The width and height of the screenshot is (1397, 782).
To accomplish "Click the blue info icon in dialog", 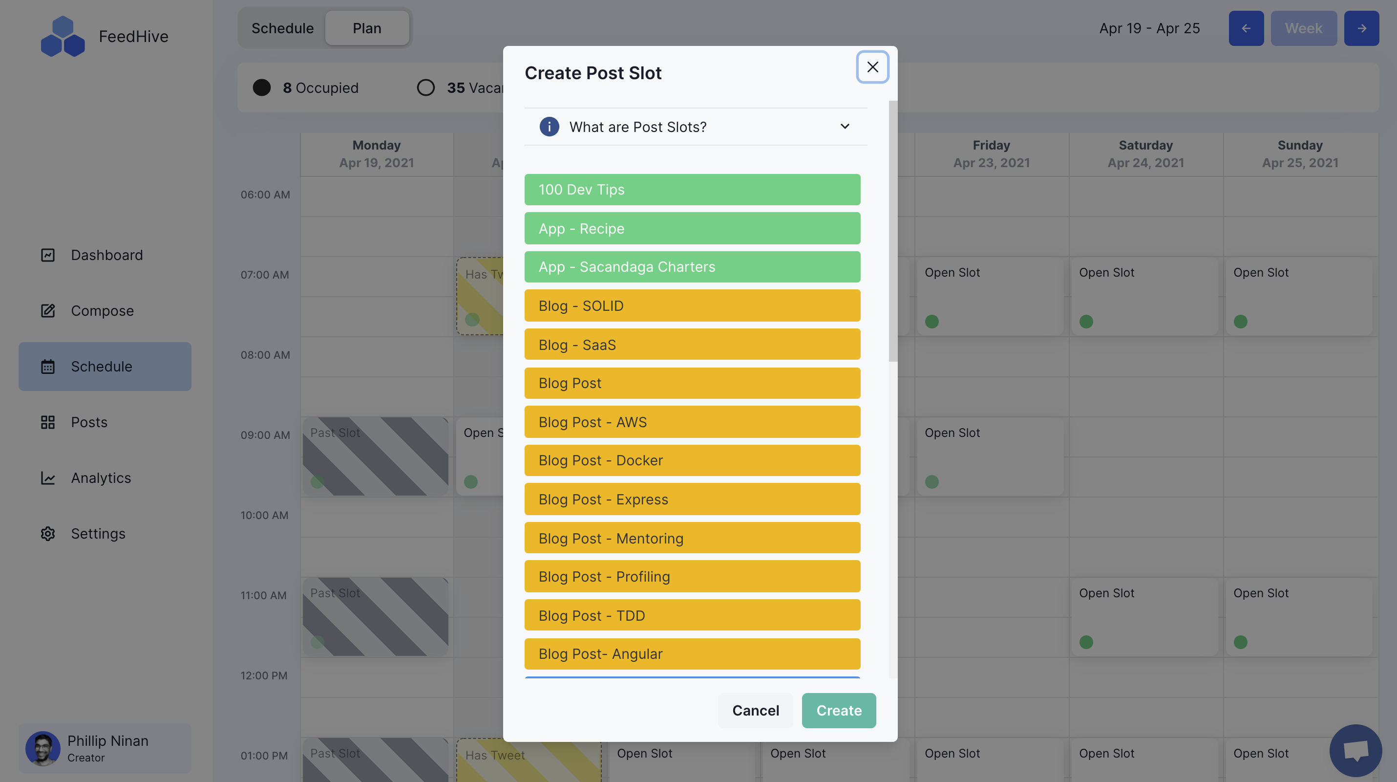I will 549,127.
